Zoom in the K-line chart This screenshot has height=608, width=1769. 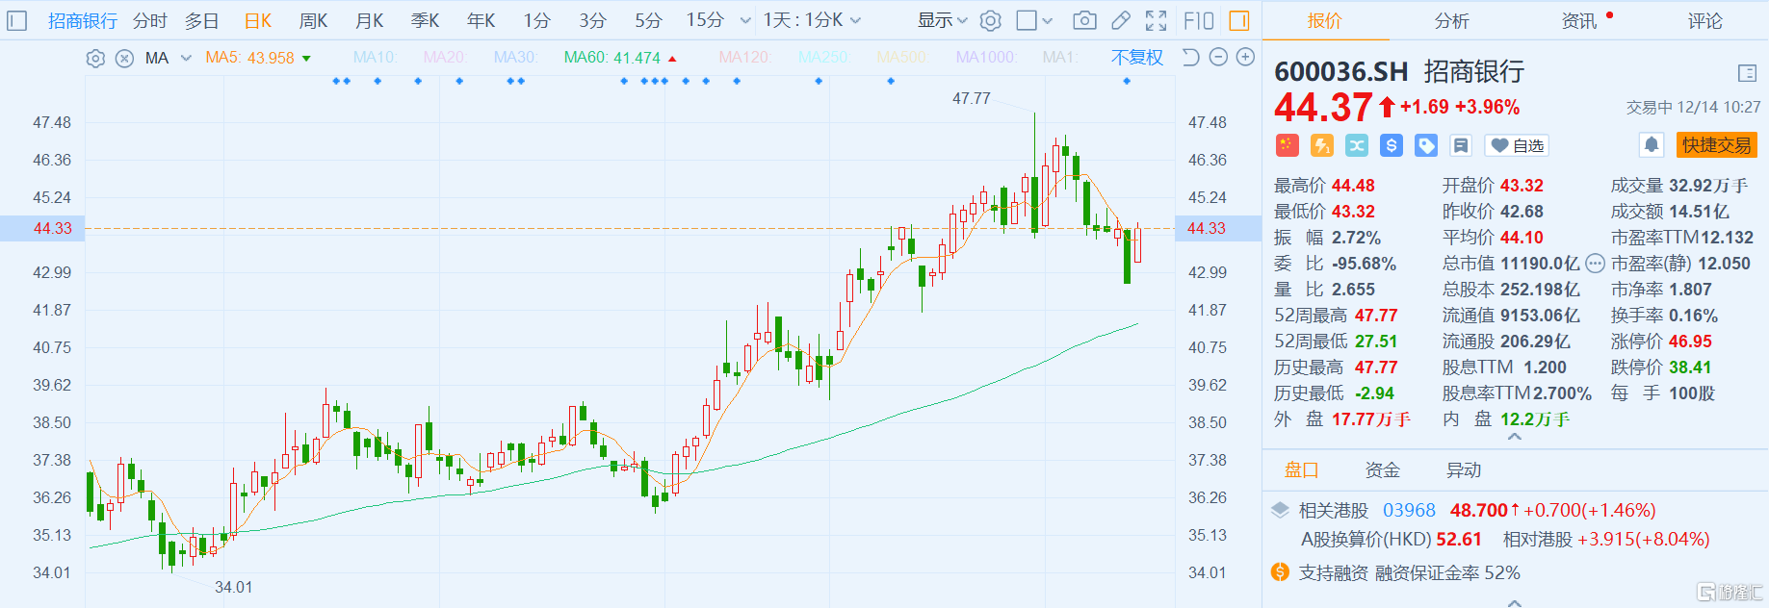(1245, 58)
